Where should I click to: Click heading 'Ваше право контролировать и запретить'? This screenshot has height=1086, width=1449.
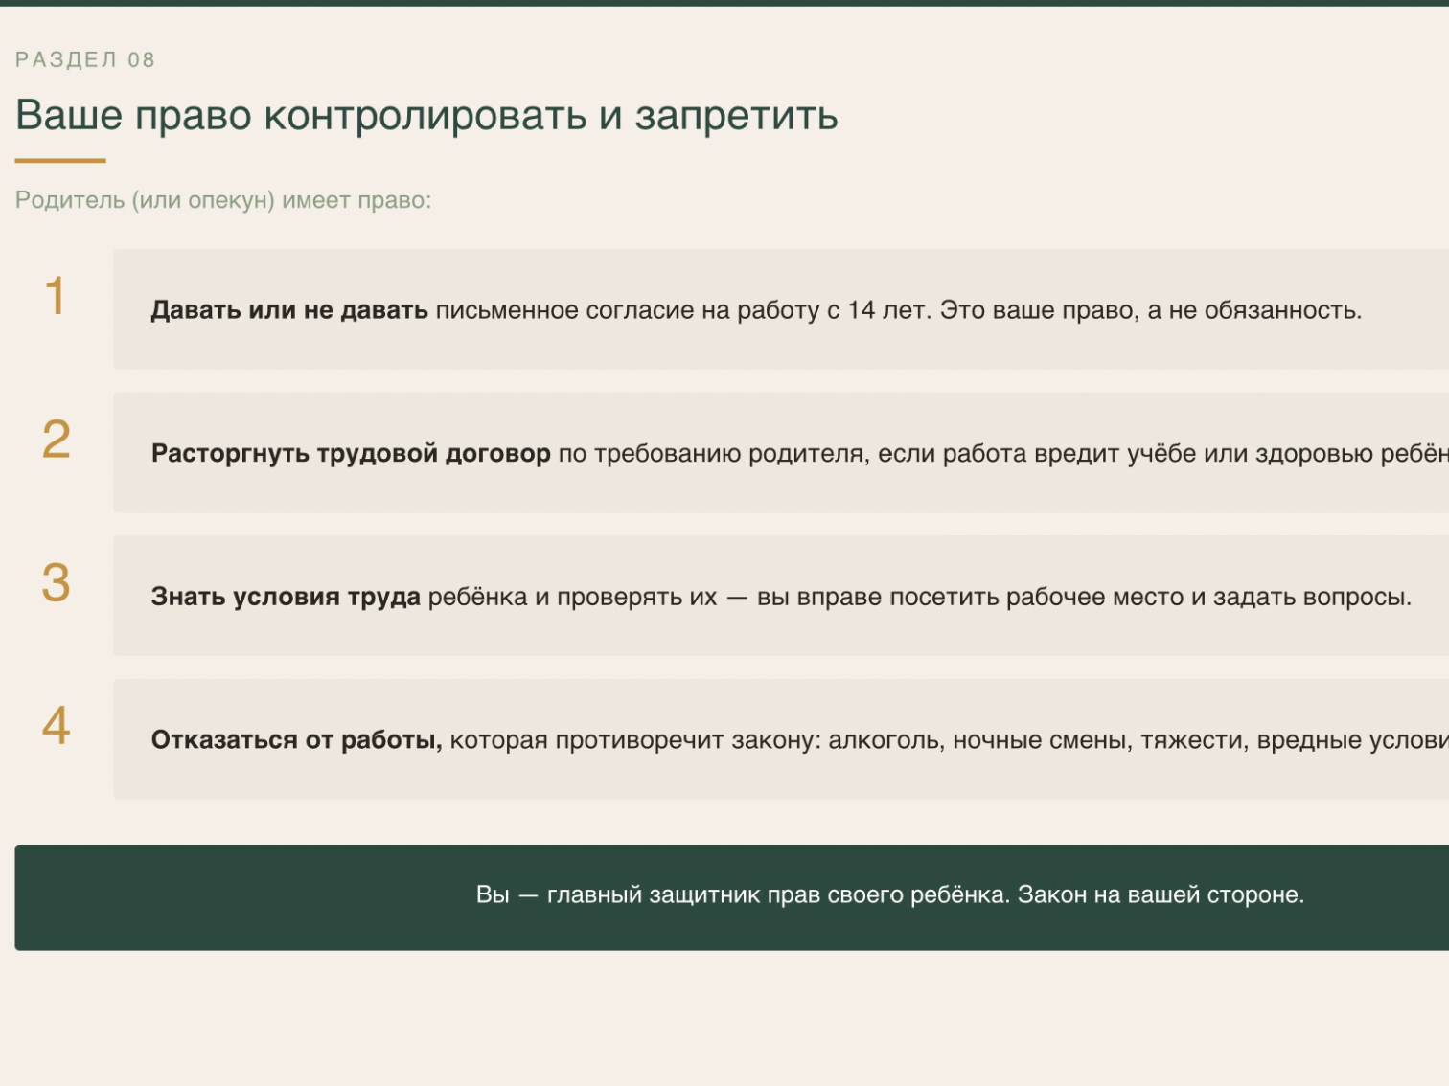tap(426, 115)
